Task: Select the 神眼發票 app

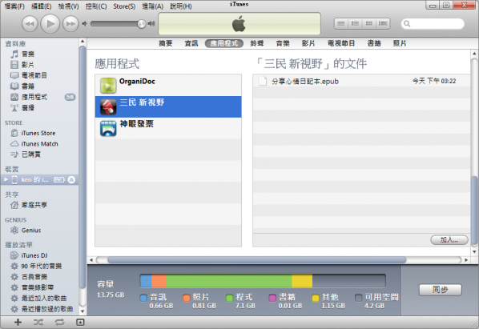Action: point(168,128)
